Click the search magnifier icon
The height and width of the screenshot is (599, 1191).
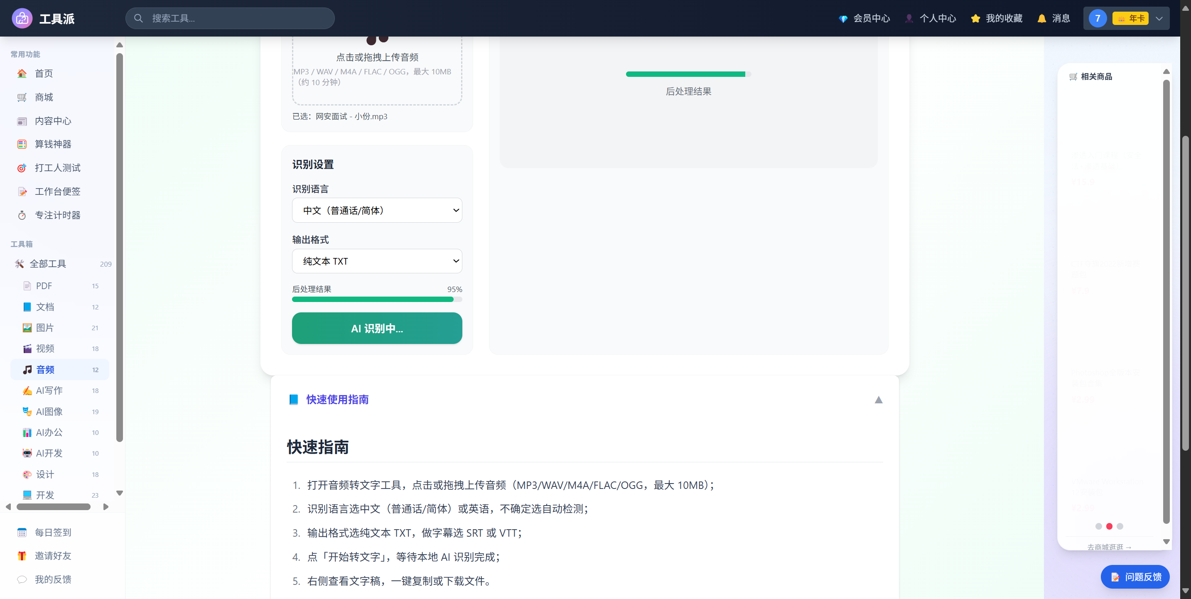click(x=138, y=19)
